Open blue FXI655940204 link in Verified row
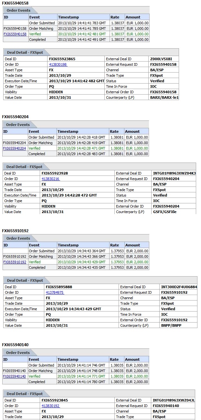Screen dimensions: 201x420 [14, 148]
